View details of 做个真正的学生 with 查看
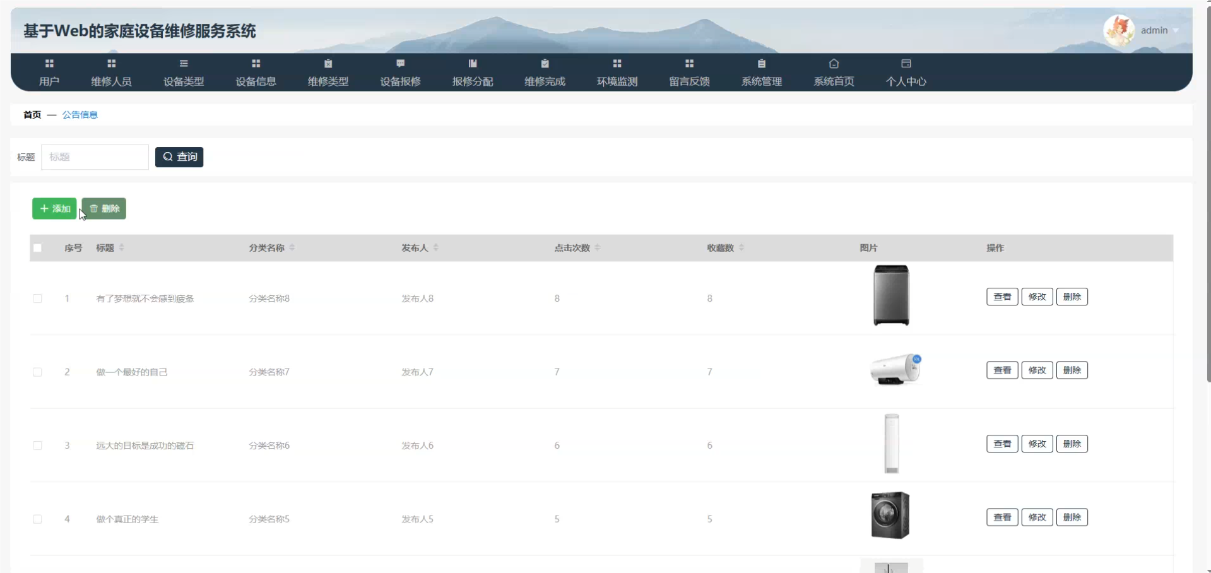 pyautogui.click(x=1002, y=517)
